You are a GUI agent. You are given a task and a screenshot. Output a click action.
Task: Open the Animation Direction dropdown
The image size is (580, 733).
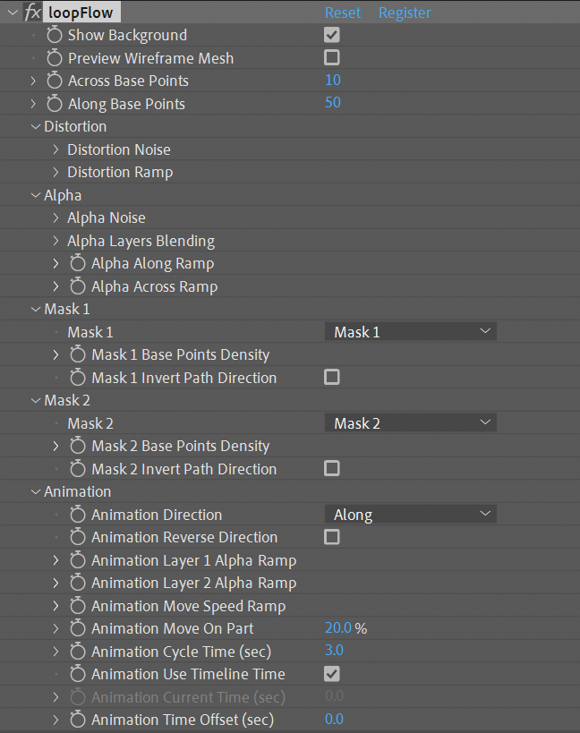410,515
